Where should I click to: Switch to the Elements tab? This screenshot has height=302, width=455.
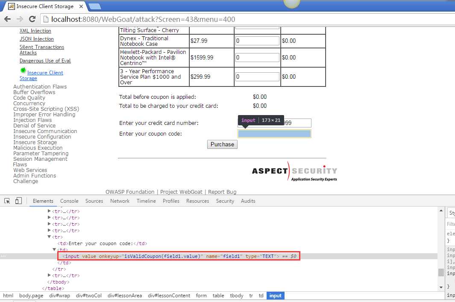coord(43,201)
